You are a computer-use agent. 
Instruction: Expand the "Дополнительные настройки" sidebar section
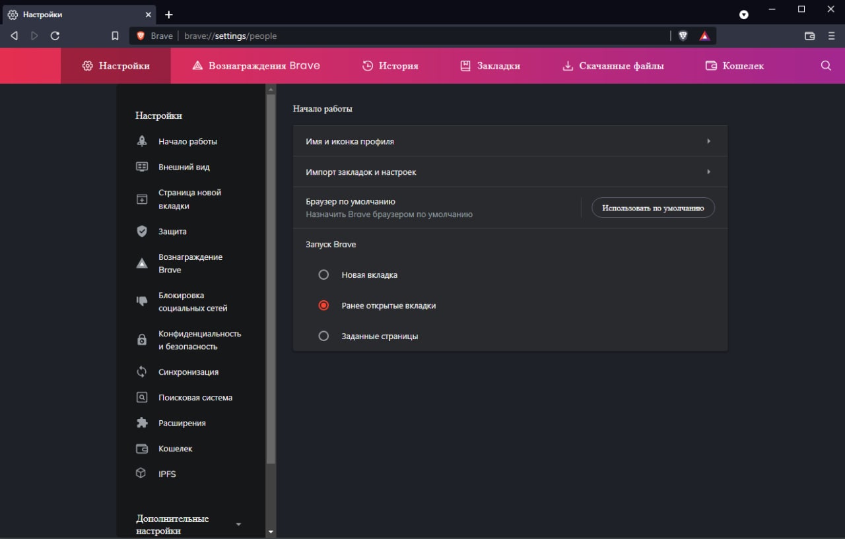coord(238,524)
